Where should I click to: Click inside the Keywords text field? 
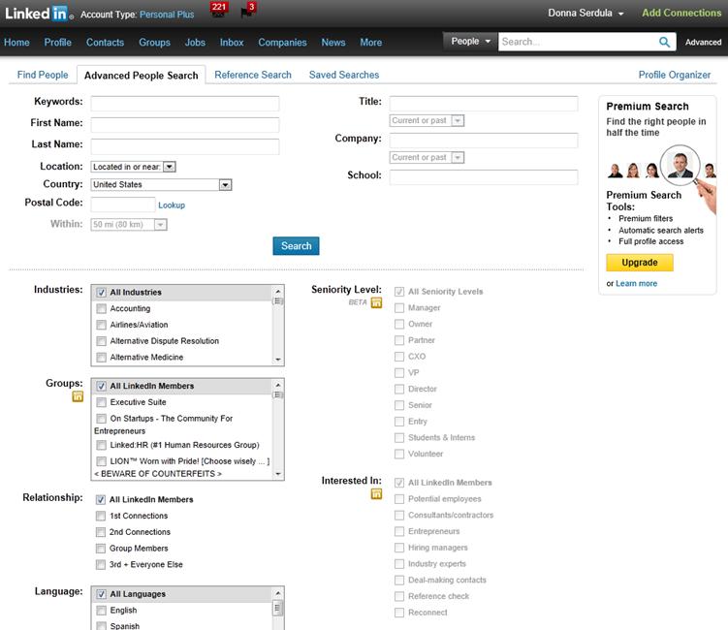click(x=184, y=103)
